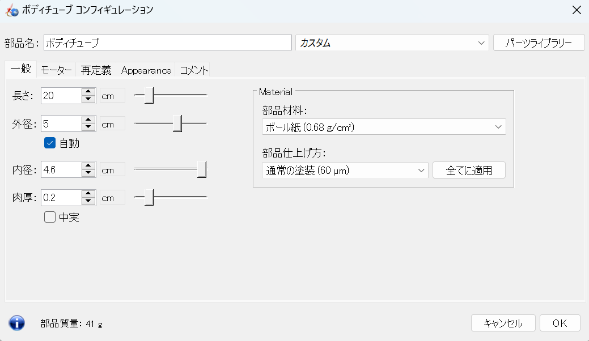This screenshot has height=341, width=589.
Task: Open the Appearance tab
Action: tap(146, 70)
